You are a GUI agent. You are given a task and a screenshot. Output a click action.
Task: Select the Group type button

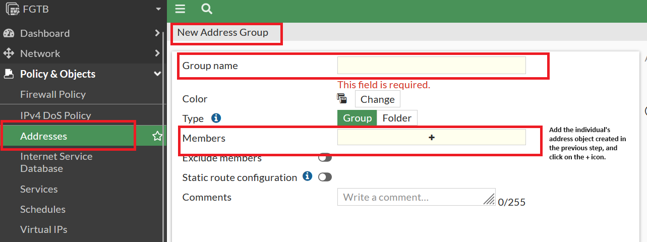357,118
